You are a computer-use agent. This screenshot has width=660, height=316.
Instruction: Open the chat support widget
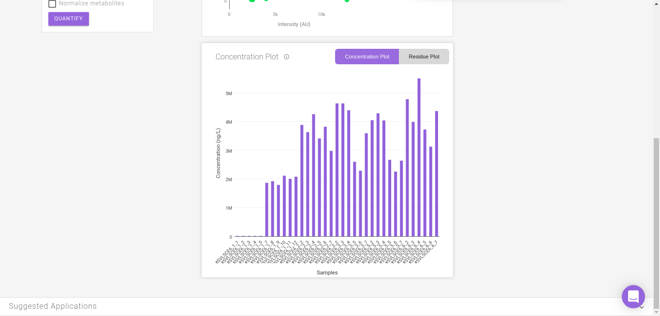pos(633,297)
